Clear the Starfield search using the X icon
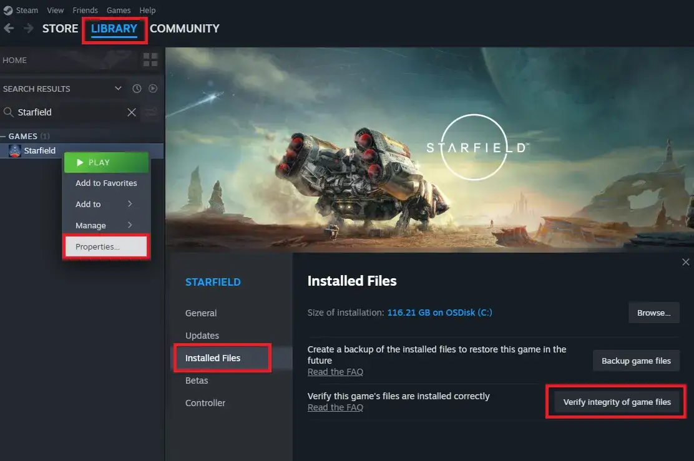This screenshot has width=694, height=461. pyautogui.click(x=131, y=112)
